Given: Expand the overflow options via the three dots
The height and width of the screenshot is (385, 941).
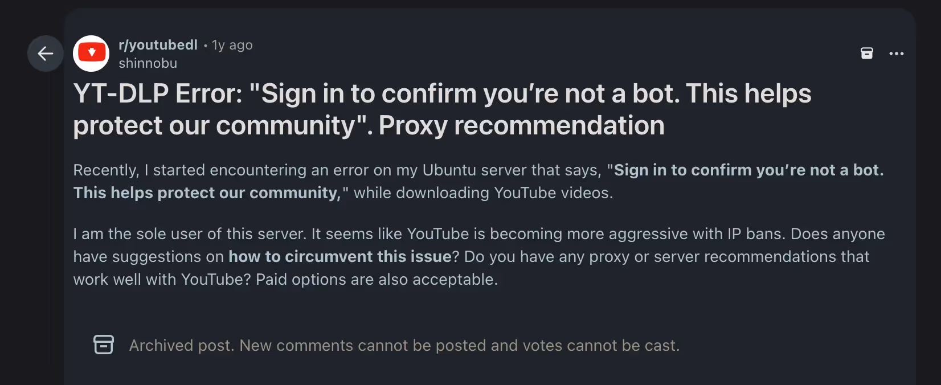Looking at the screenshot, I should [x=897, y=53].
